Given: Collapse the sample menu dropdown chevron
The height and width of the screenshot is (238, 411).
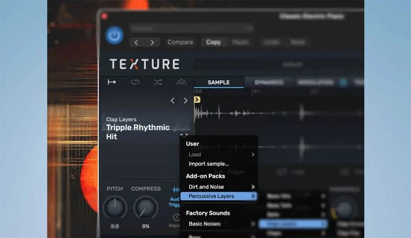Looking at the screenshot, I should 184,135.
